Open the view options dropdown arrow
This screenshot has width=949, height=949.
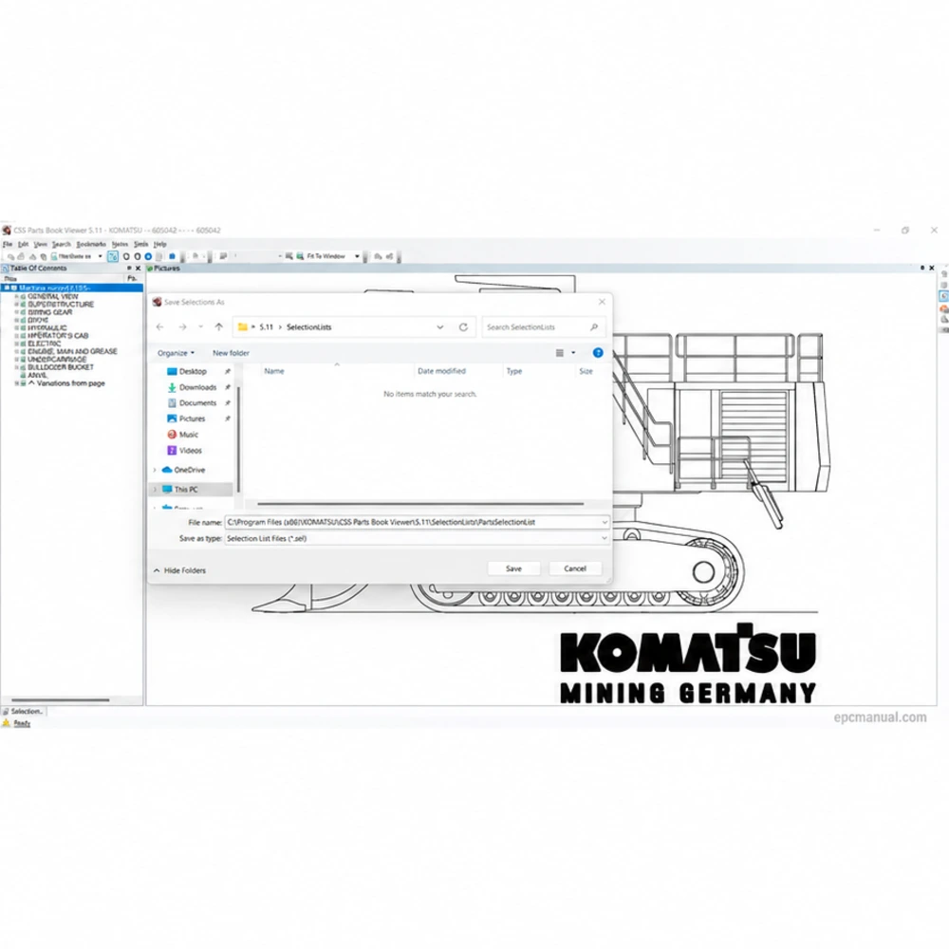click(x=573, y=353)
